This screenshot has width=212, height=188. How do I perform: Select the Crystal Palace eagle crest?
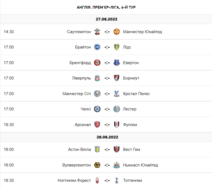[117, 93]
